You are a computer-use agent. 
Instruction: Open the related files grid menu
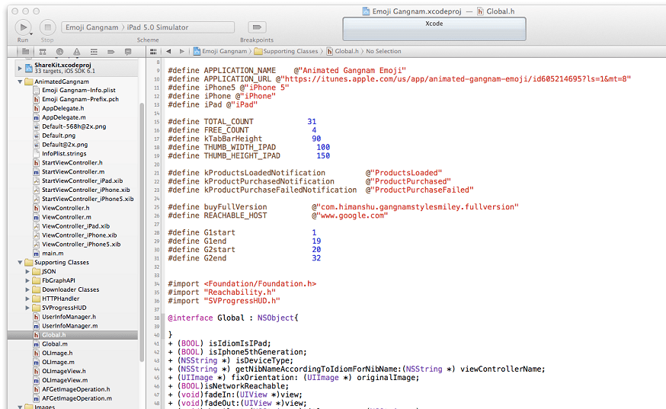click(153, 51)
